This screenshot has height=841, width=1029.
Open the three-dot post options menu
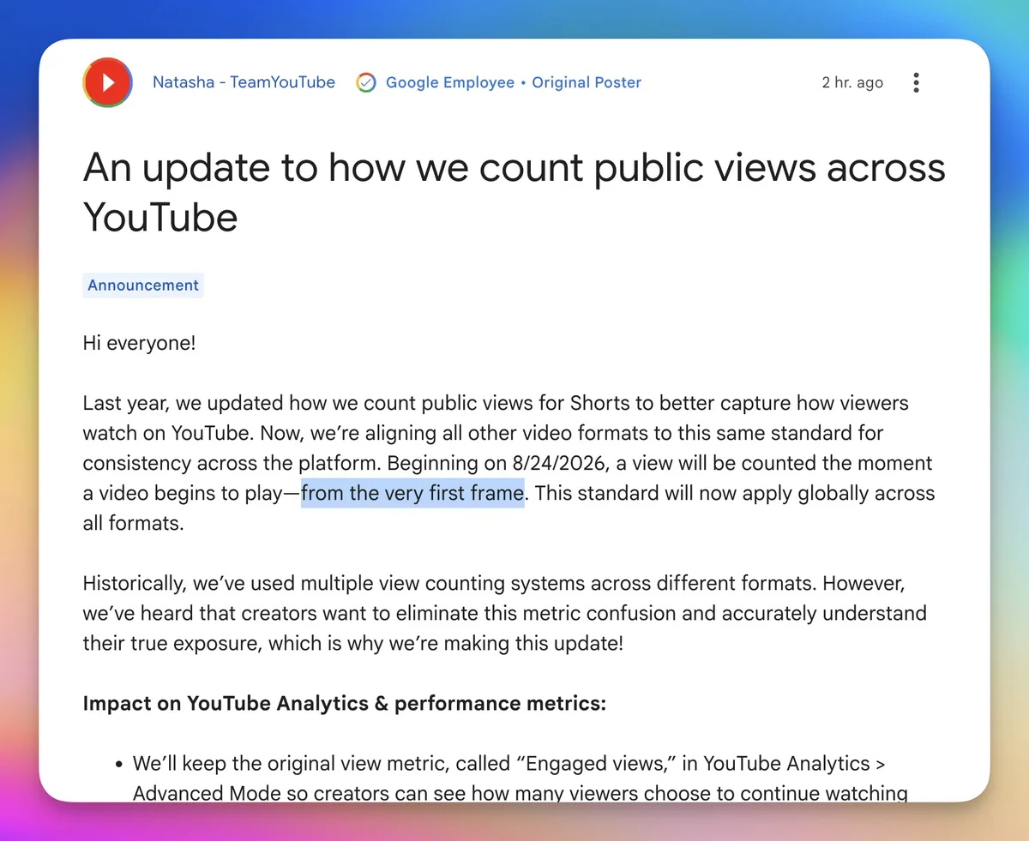click(x=917, y=83)
